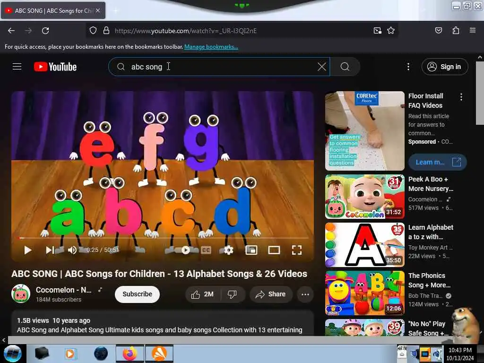Sign in to YouTube
Screen dimensions: 484x363
click(444, 67)
